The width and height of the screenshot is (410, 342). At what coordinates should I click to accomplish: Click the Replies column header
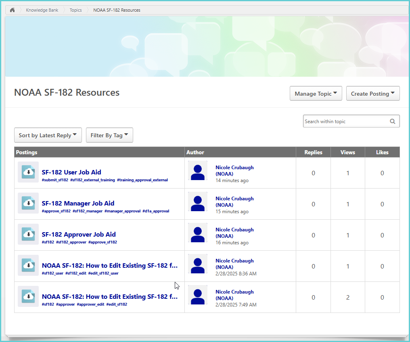313,152
